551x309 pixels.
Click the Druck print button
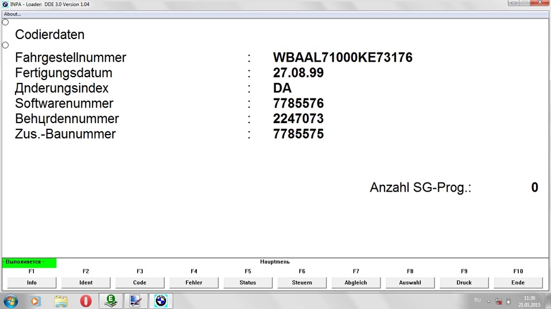[x=464, y=282]
